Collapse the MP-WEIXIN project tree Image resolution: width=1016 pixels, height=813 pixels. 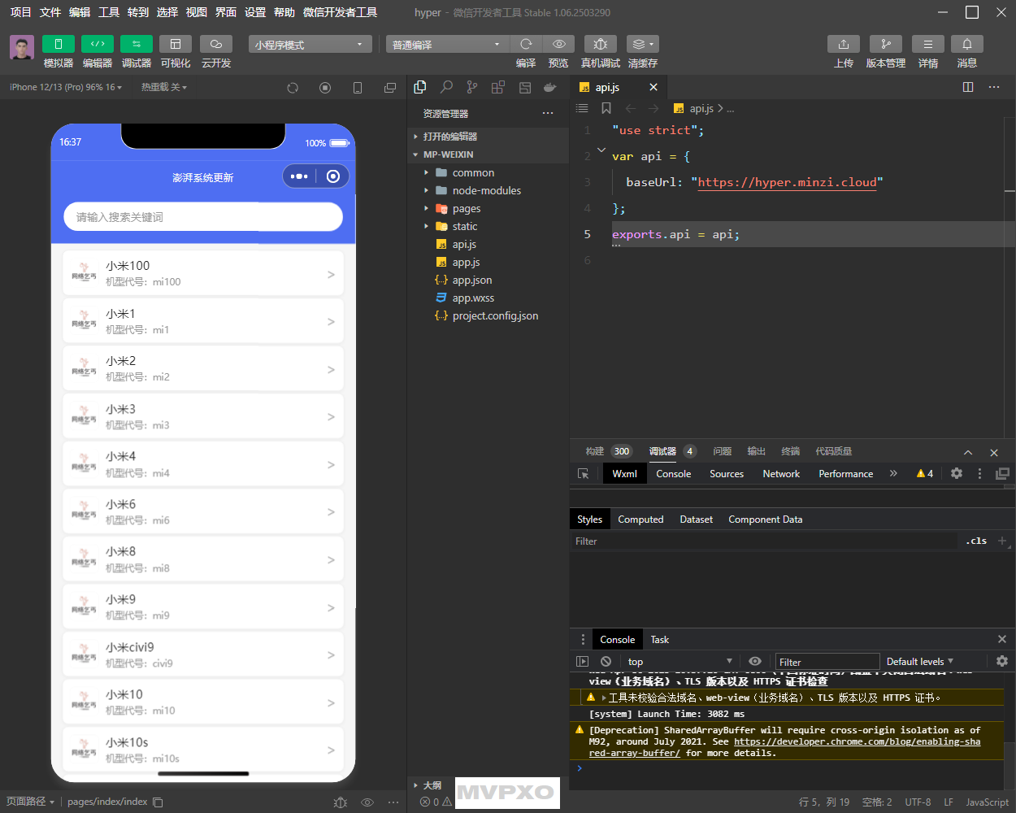pos(488,154)
